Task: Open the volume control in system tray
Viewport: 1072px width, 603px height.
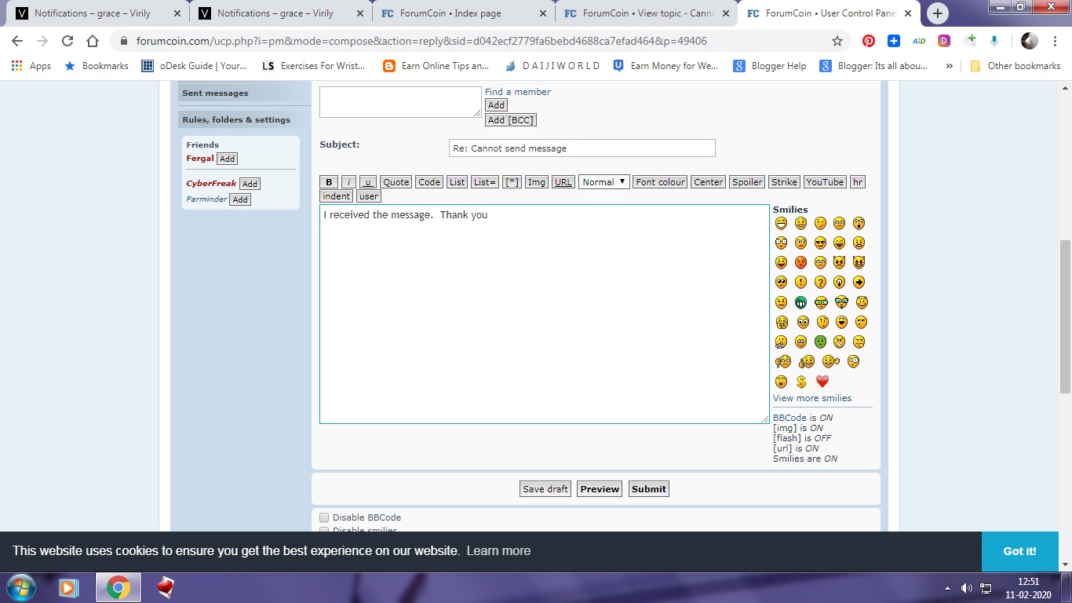Action: 967,588
